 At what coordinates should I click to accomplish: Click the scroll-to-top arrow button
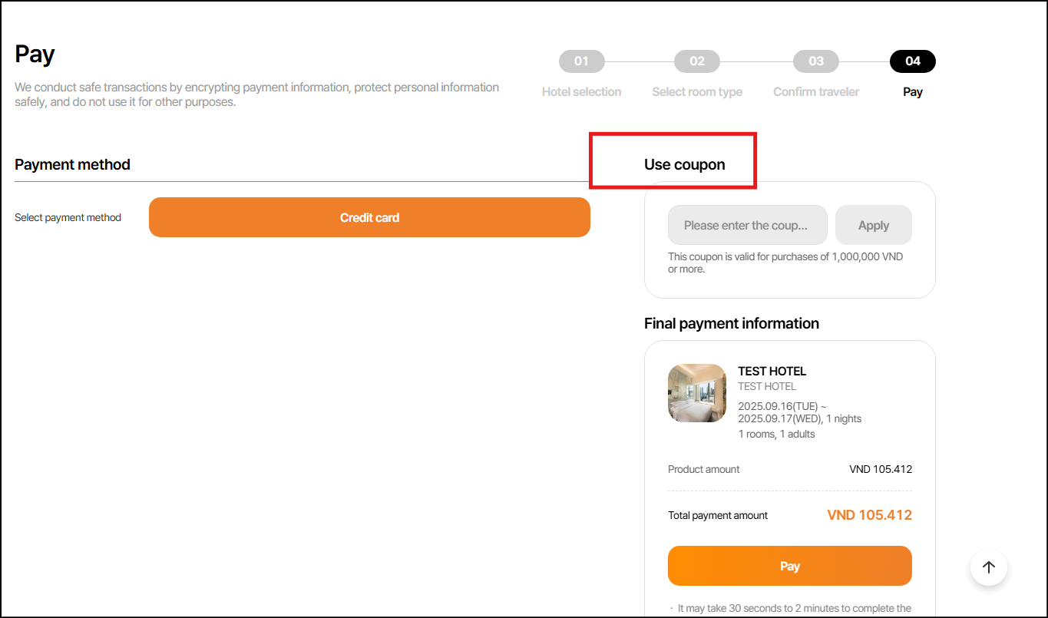(988, 567)
